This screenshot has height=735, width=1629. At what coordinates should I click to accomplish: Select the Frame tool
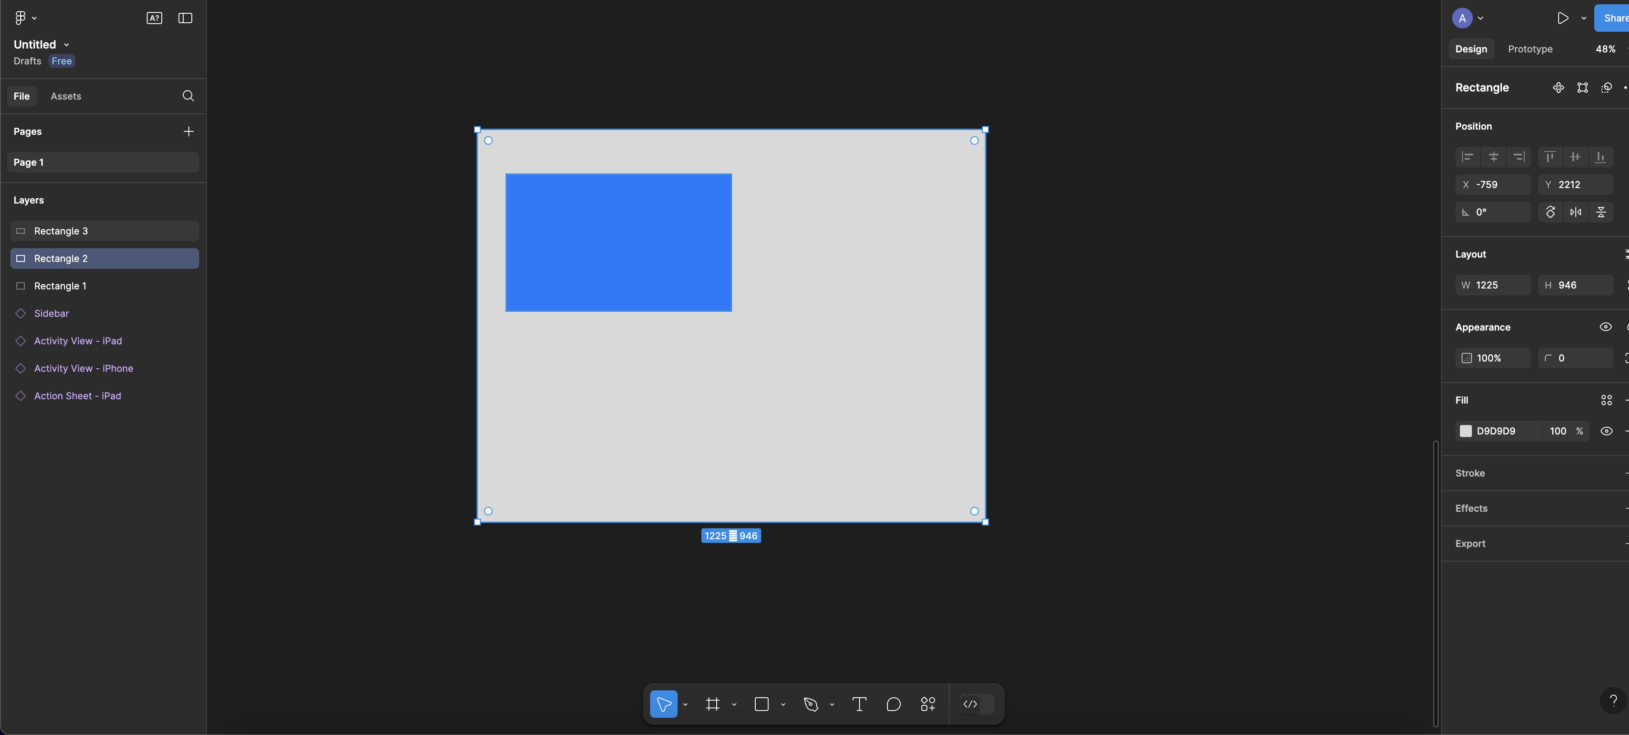pyautogui.click(x=713, y=704)
